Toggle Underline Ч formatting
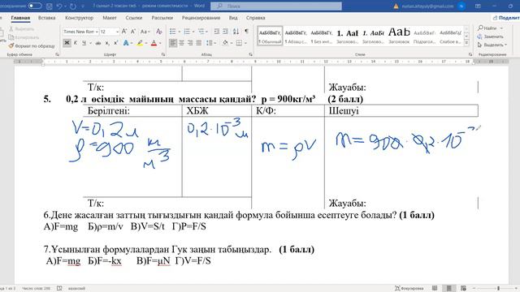The image size is (520, 292). coord(84,43)
